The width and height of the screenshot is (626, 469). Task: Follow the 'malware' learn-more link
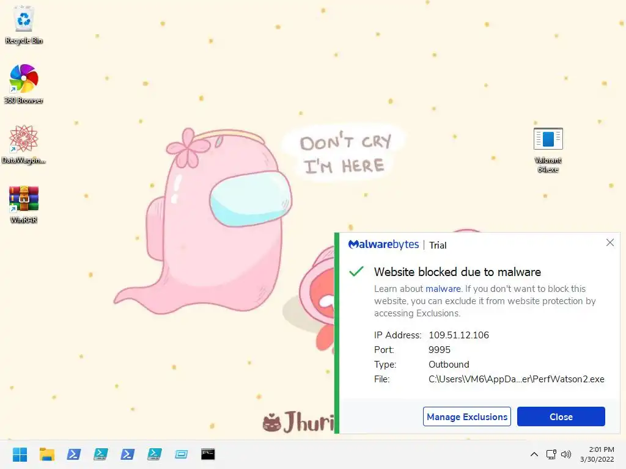443,289
